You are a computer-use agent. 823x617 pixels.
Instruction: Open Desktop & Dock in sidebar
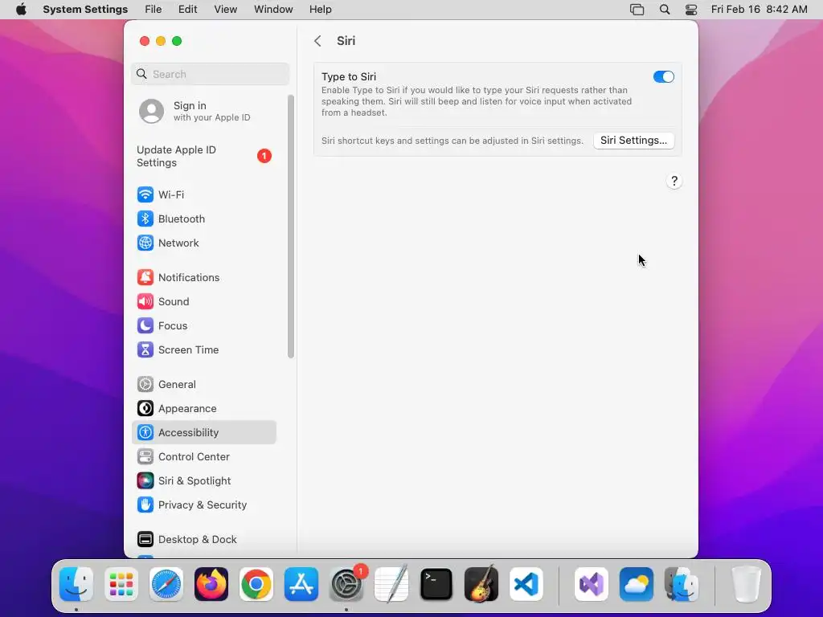coord(203,539)
